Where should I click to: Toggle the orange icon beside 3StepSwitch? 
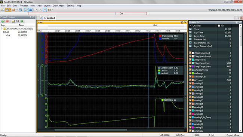click(190, 60)
